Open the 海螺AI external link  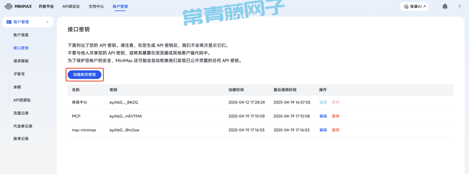tap(414, 6)
